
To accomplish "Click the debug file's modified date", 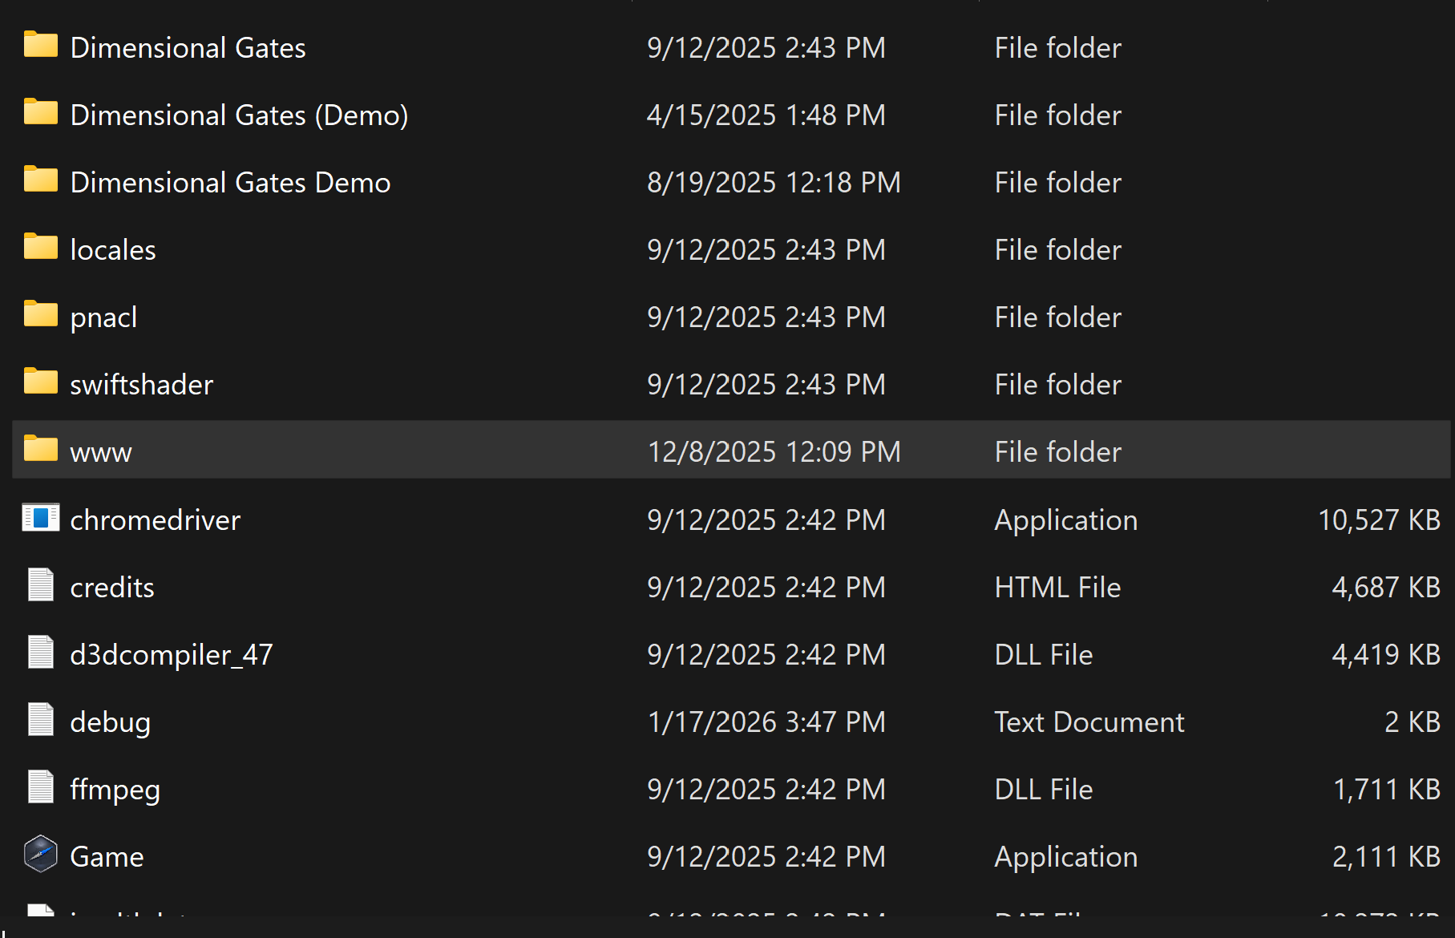I will (x=766, y=722).
